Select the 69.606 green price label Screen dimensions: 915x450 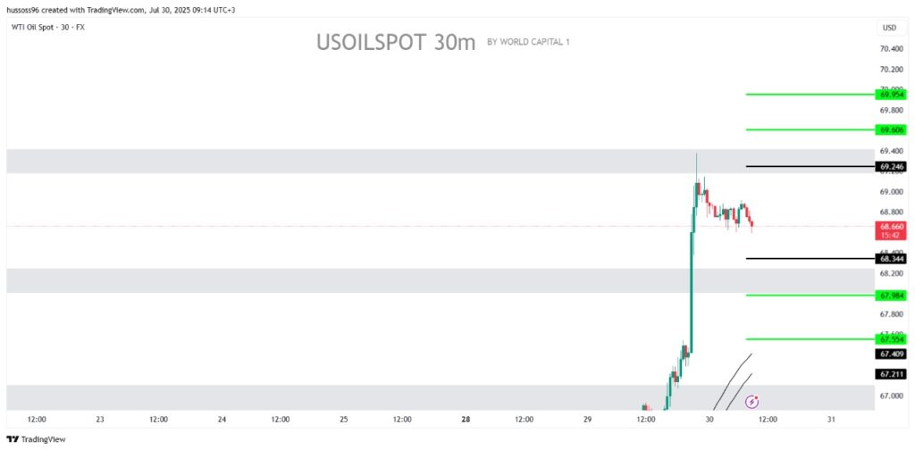point(891,130)
